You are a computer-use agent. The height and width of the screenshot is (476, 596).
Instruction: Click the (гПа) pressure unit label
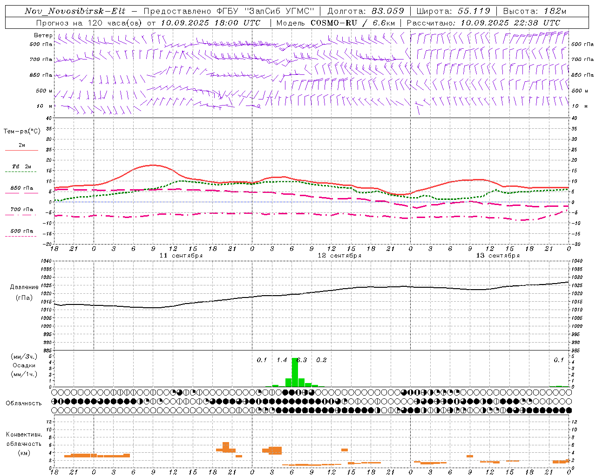click(x=24, y=298)
